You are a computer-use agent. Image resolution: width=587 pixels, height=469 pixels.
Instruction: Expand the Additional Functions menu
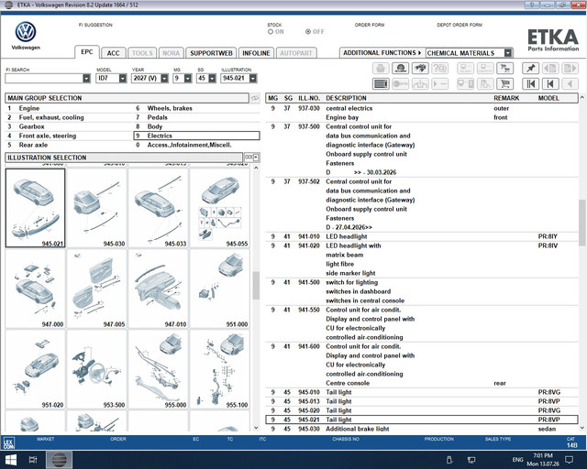[382, 53]
